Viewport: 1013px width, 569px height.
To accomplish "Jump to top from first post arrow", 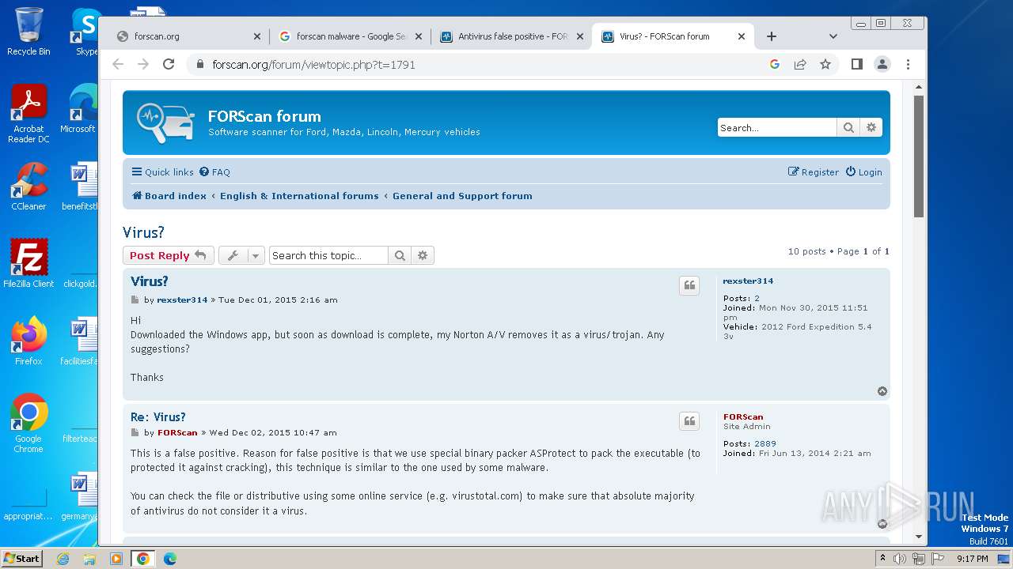I will (x=882, y=391).
